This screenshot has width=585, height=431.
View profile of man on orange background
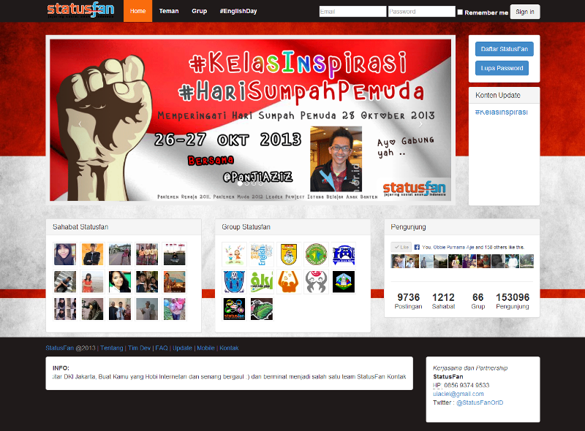pos(92,254)
